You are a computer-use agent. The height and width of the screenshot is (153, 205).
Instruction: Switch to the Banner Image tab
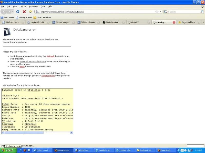pos(63,22)
